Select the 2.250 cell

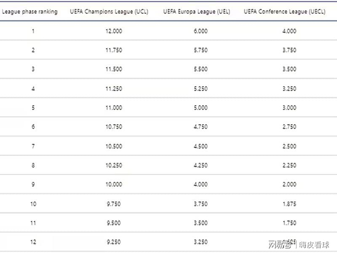coord(289,165)
